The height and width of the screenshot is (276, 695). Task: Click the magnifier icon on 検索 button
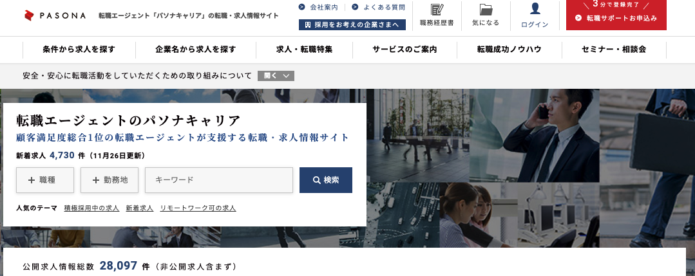pyautogui.click(x=316, y=180)
